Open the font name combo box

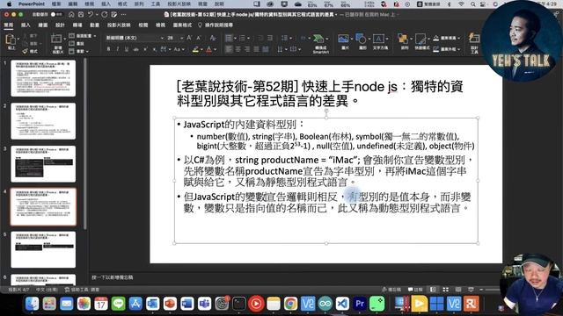(135, 38)
